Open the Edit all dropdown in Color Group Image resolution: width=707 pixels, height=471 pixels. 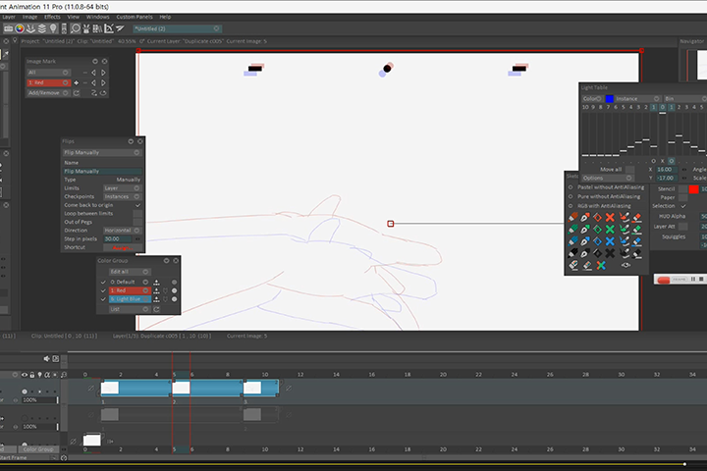click(x=130, y=272)
